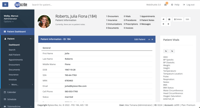
Task: Go to next patient with right arrow
Action: tap(168, 24)
